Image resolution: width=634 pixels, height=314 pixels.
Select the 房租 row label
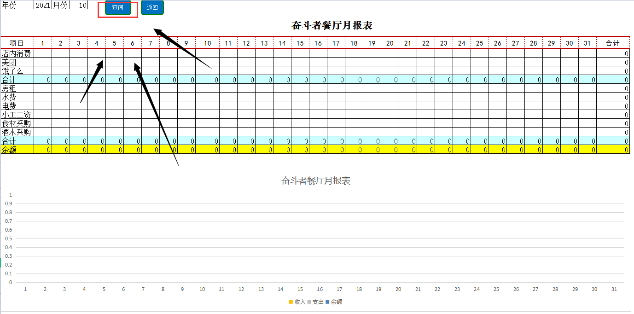[17, 88]
